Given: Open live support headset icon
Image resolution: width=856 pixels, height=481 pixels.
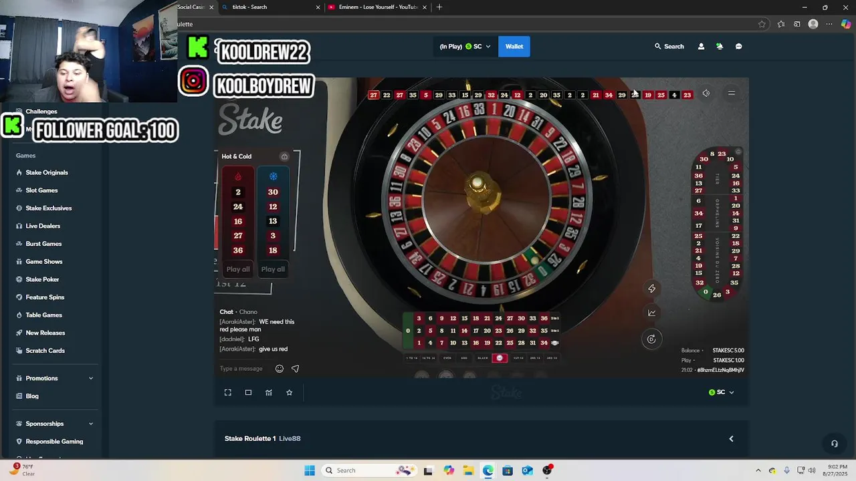Looking at the screenshot, I should [x=834, y=444].
